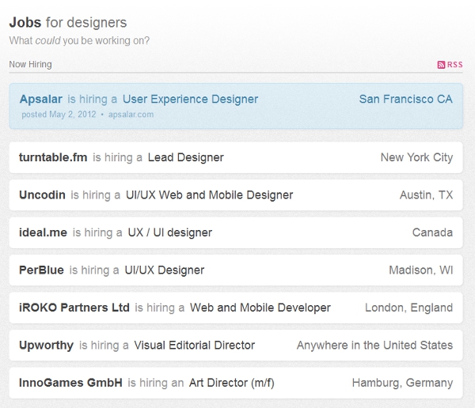Click "What could you be working on?" subtitle
This screenshot has height=408, width=475.
[x=79, y=40]
